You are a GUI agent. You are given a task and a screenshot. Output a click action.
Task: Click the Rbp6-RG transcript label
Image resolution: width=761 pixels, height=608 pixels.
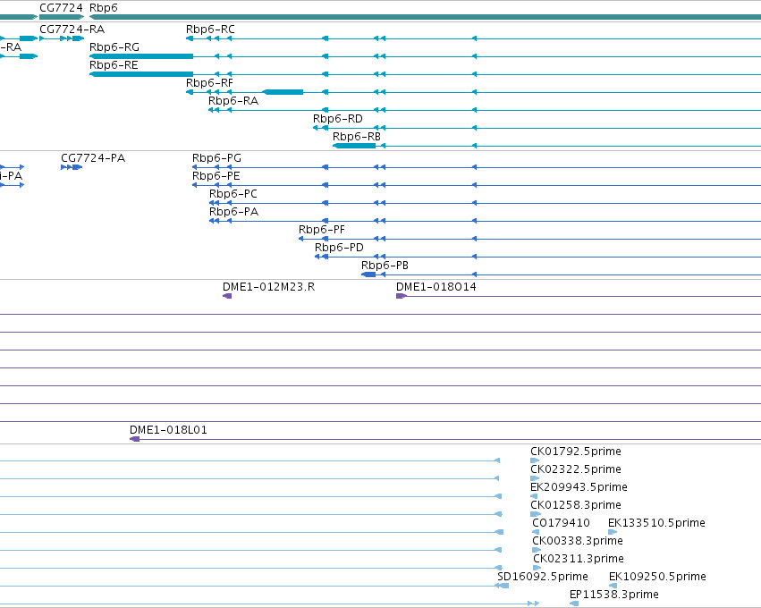click(x=114, y=47)
